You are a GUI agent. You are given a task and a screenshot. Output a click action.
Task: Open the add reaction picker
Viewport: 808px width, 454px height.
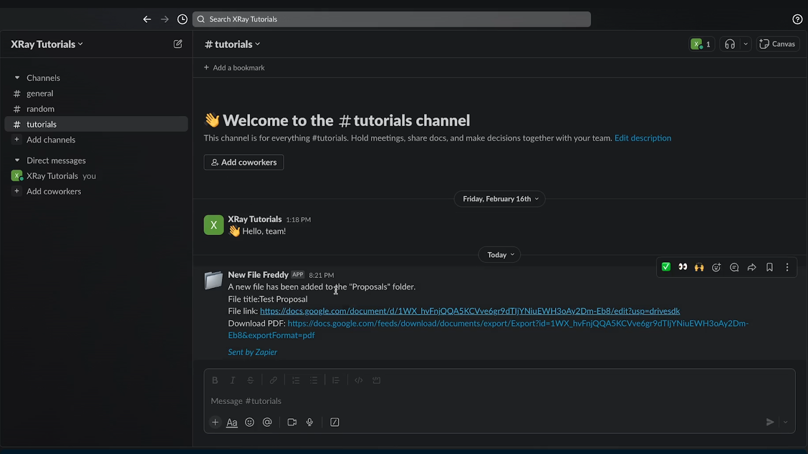(716, 267)
